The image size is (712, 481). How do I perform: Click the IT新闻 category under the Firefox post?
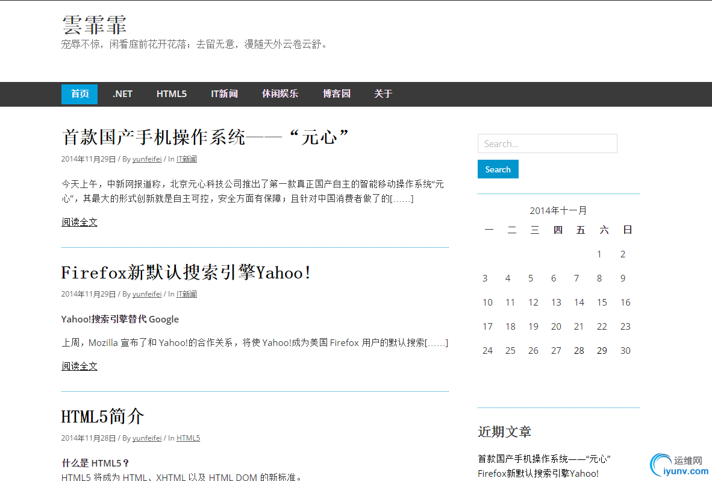(x=187, y=294)
